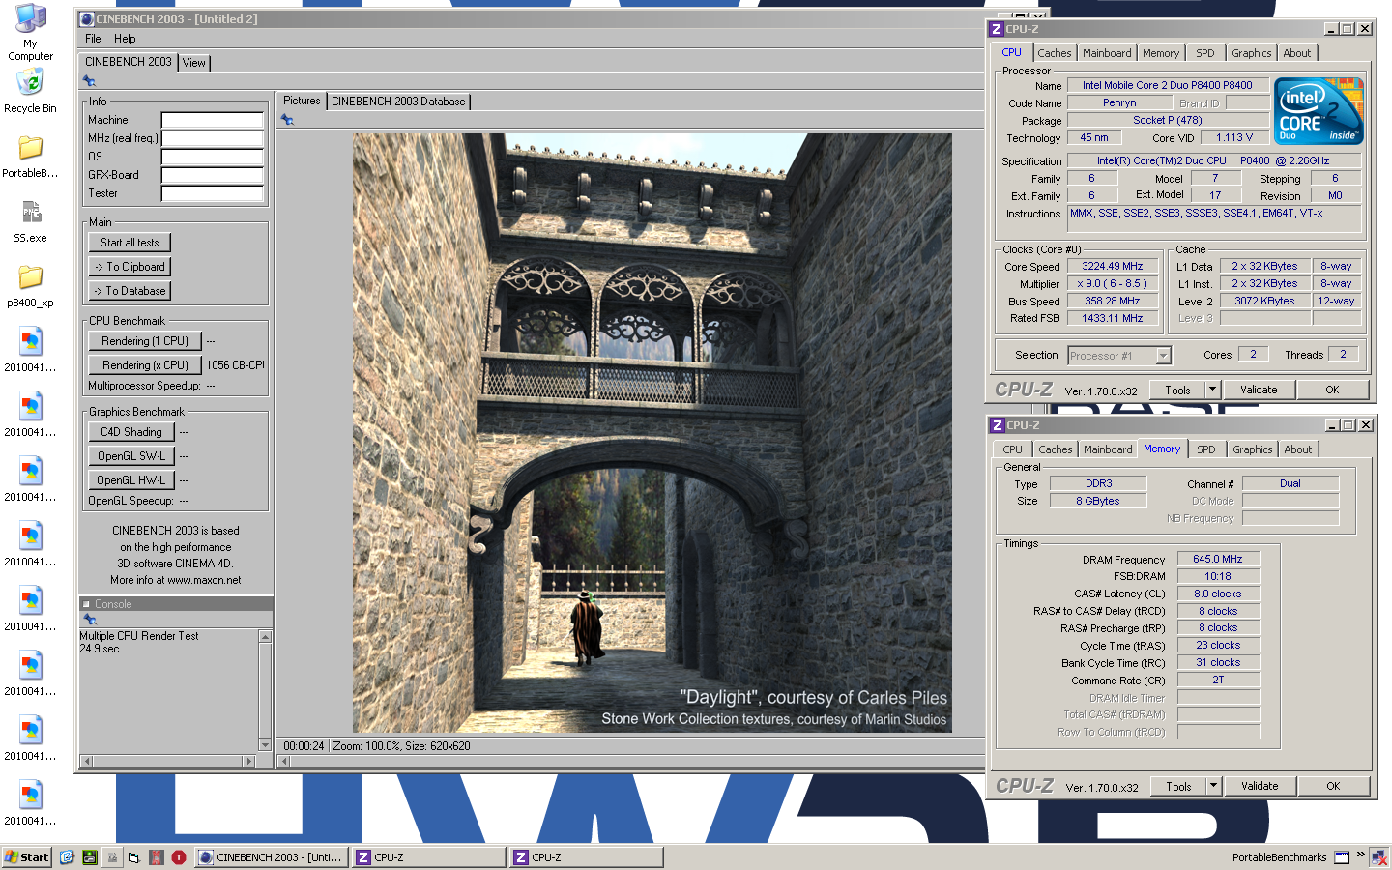The width and height of the screenshot is (1392, 870).
Task: Select the CINEBENCH 2003 Database tab
Action: pyautogui.click(x=398, y=101)
